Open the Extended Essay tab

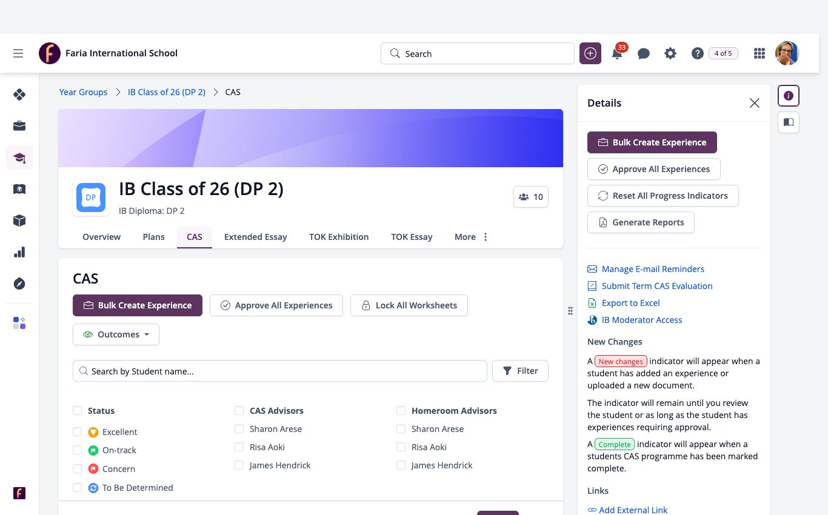(255, 237)
